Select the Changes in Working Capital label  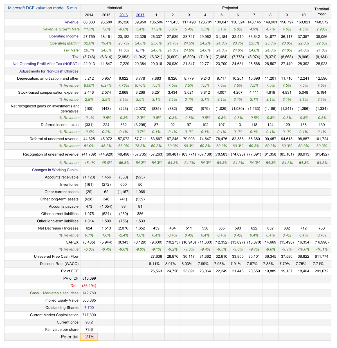(56, 170)
